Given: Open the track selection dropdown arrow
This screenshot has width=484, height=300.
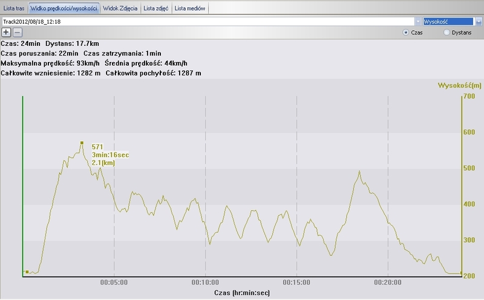Looking at the screenshot, I should (x=418, y=22).
